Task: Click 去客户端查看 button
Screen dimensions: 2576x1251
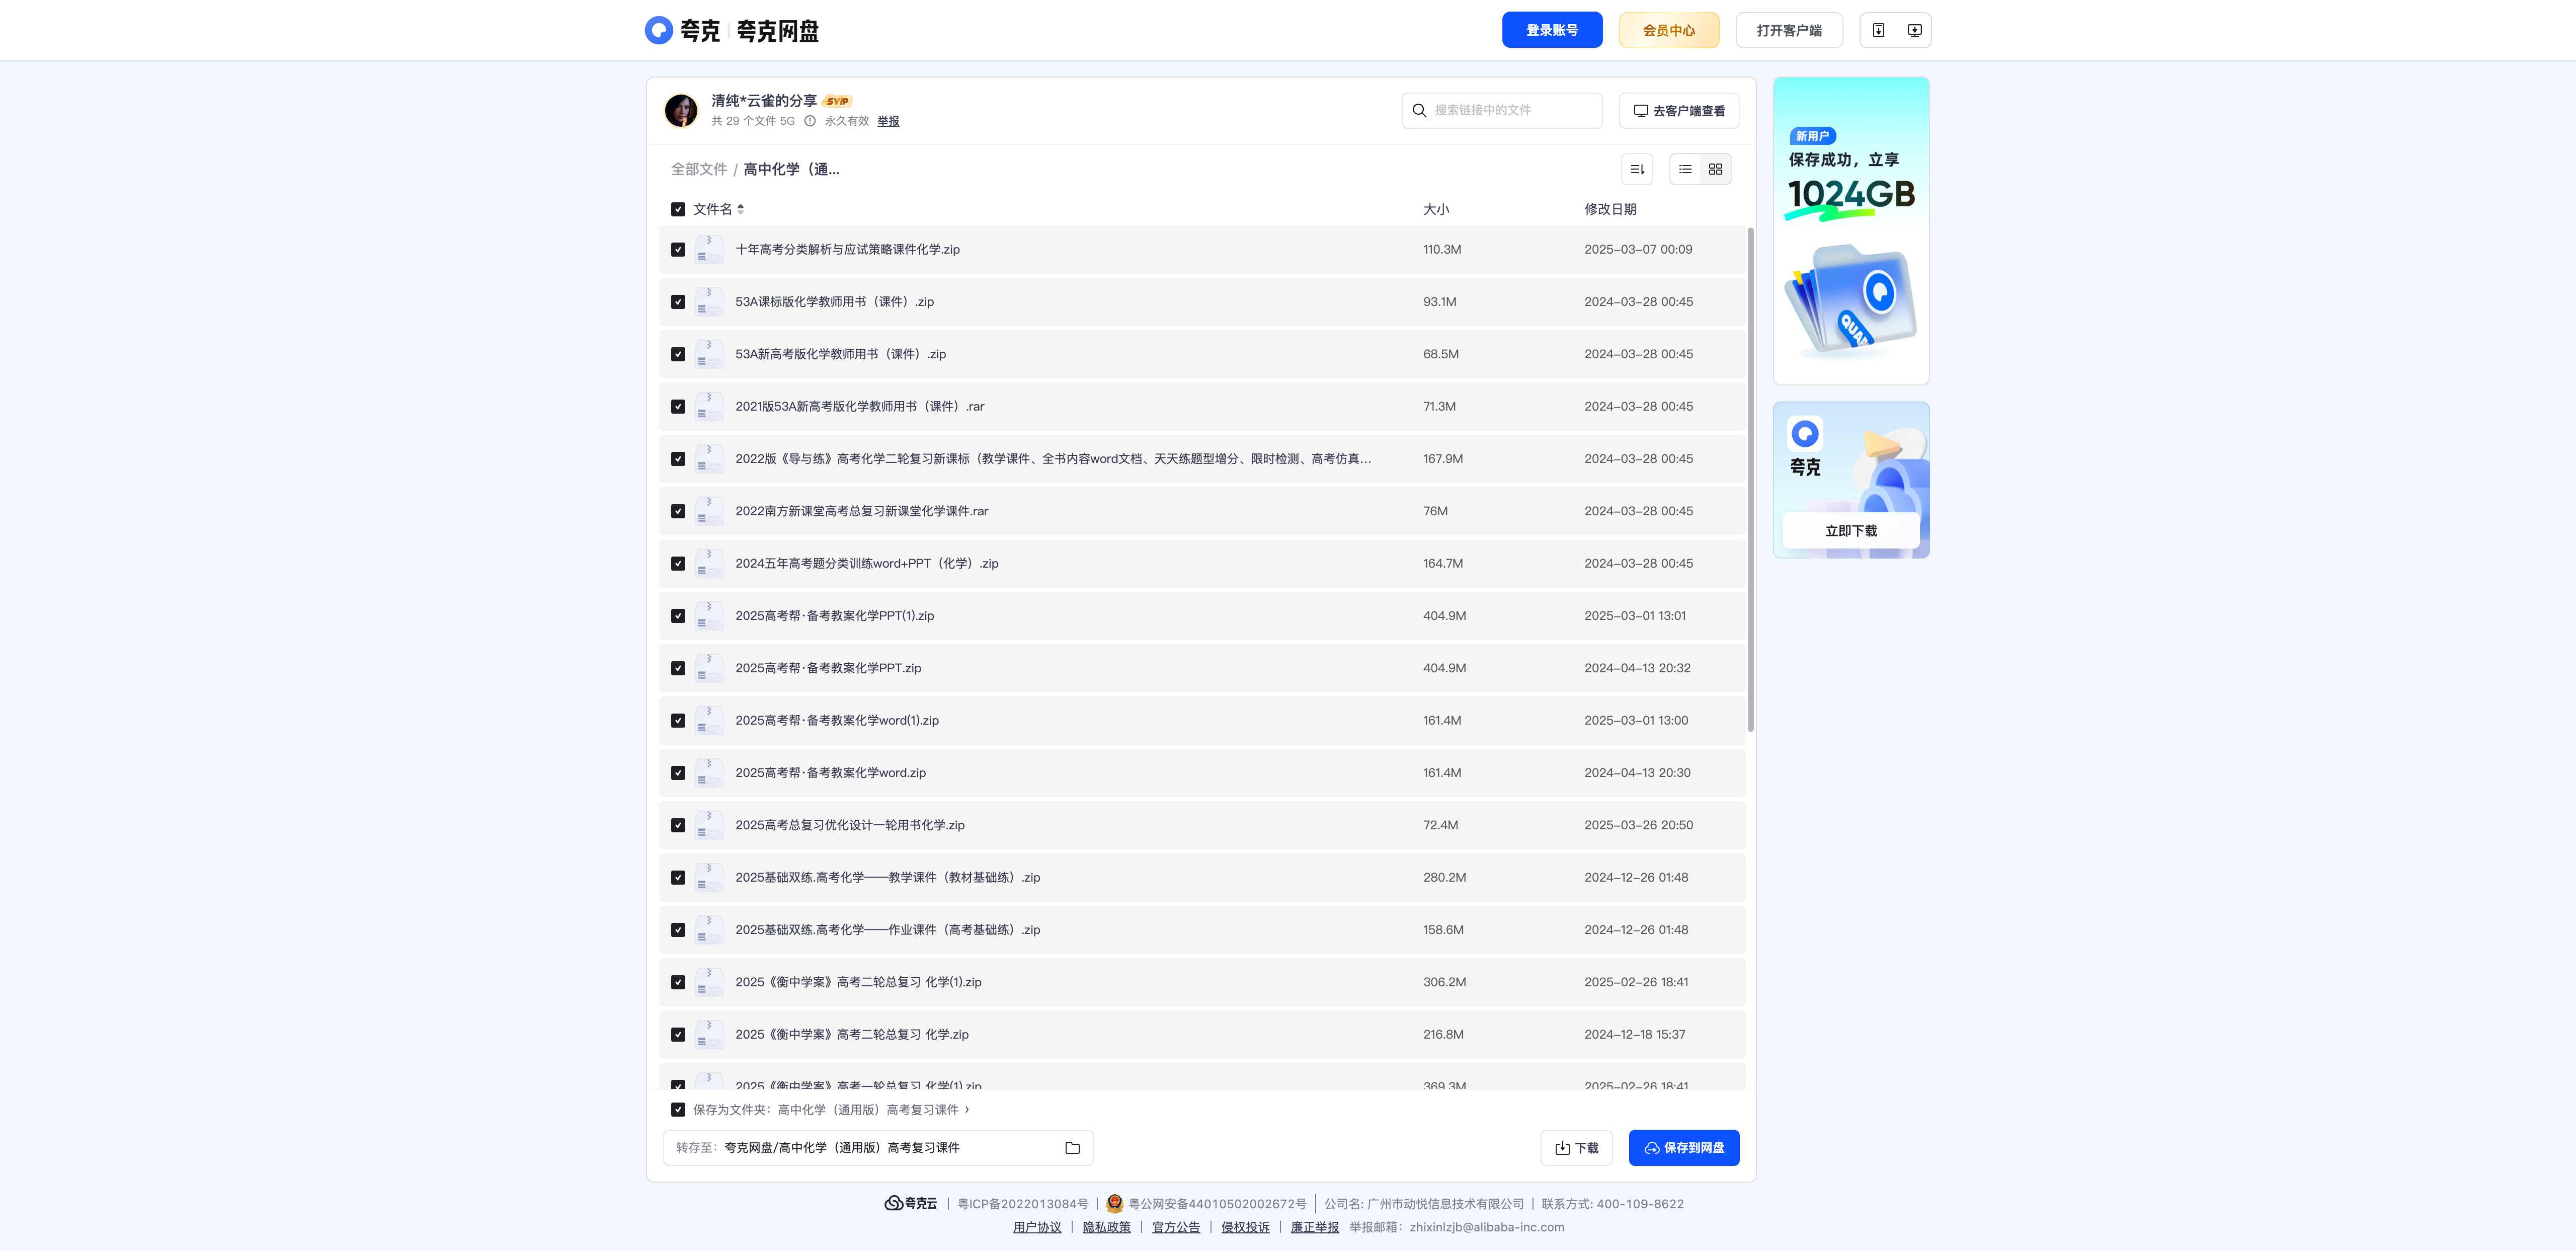Action: [1678, 110]
